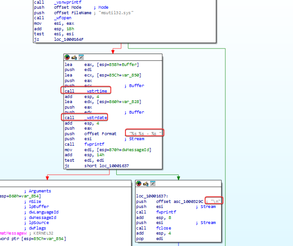Click the [esp+860h+var_828] operand
This screenshot has height=246, width=293.
pyautogui.click(x=119, y=102)
